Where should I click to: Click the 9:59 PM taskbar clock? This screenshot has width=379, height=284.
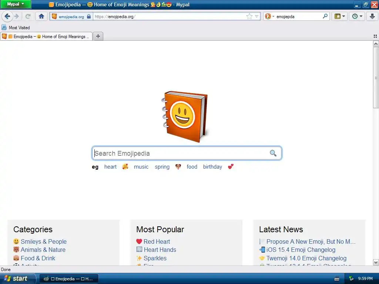click(365, 279)
